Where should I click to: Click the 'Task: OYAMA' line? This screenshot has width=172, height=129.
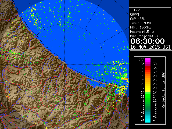tap(141, 23)
